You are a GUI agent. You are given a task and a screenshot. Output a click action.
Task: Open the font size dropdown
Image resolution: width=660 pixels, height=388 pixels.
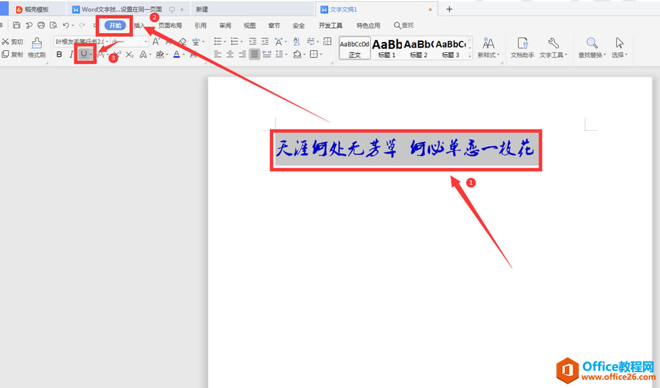click(146, 42)
